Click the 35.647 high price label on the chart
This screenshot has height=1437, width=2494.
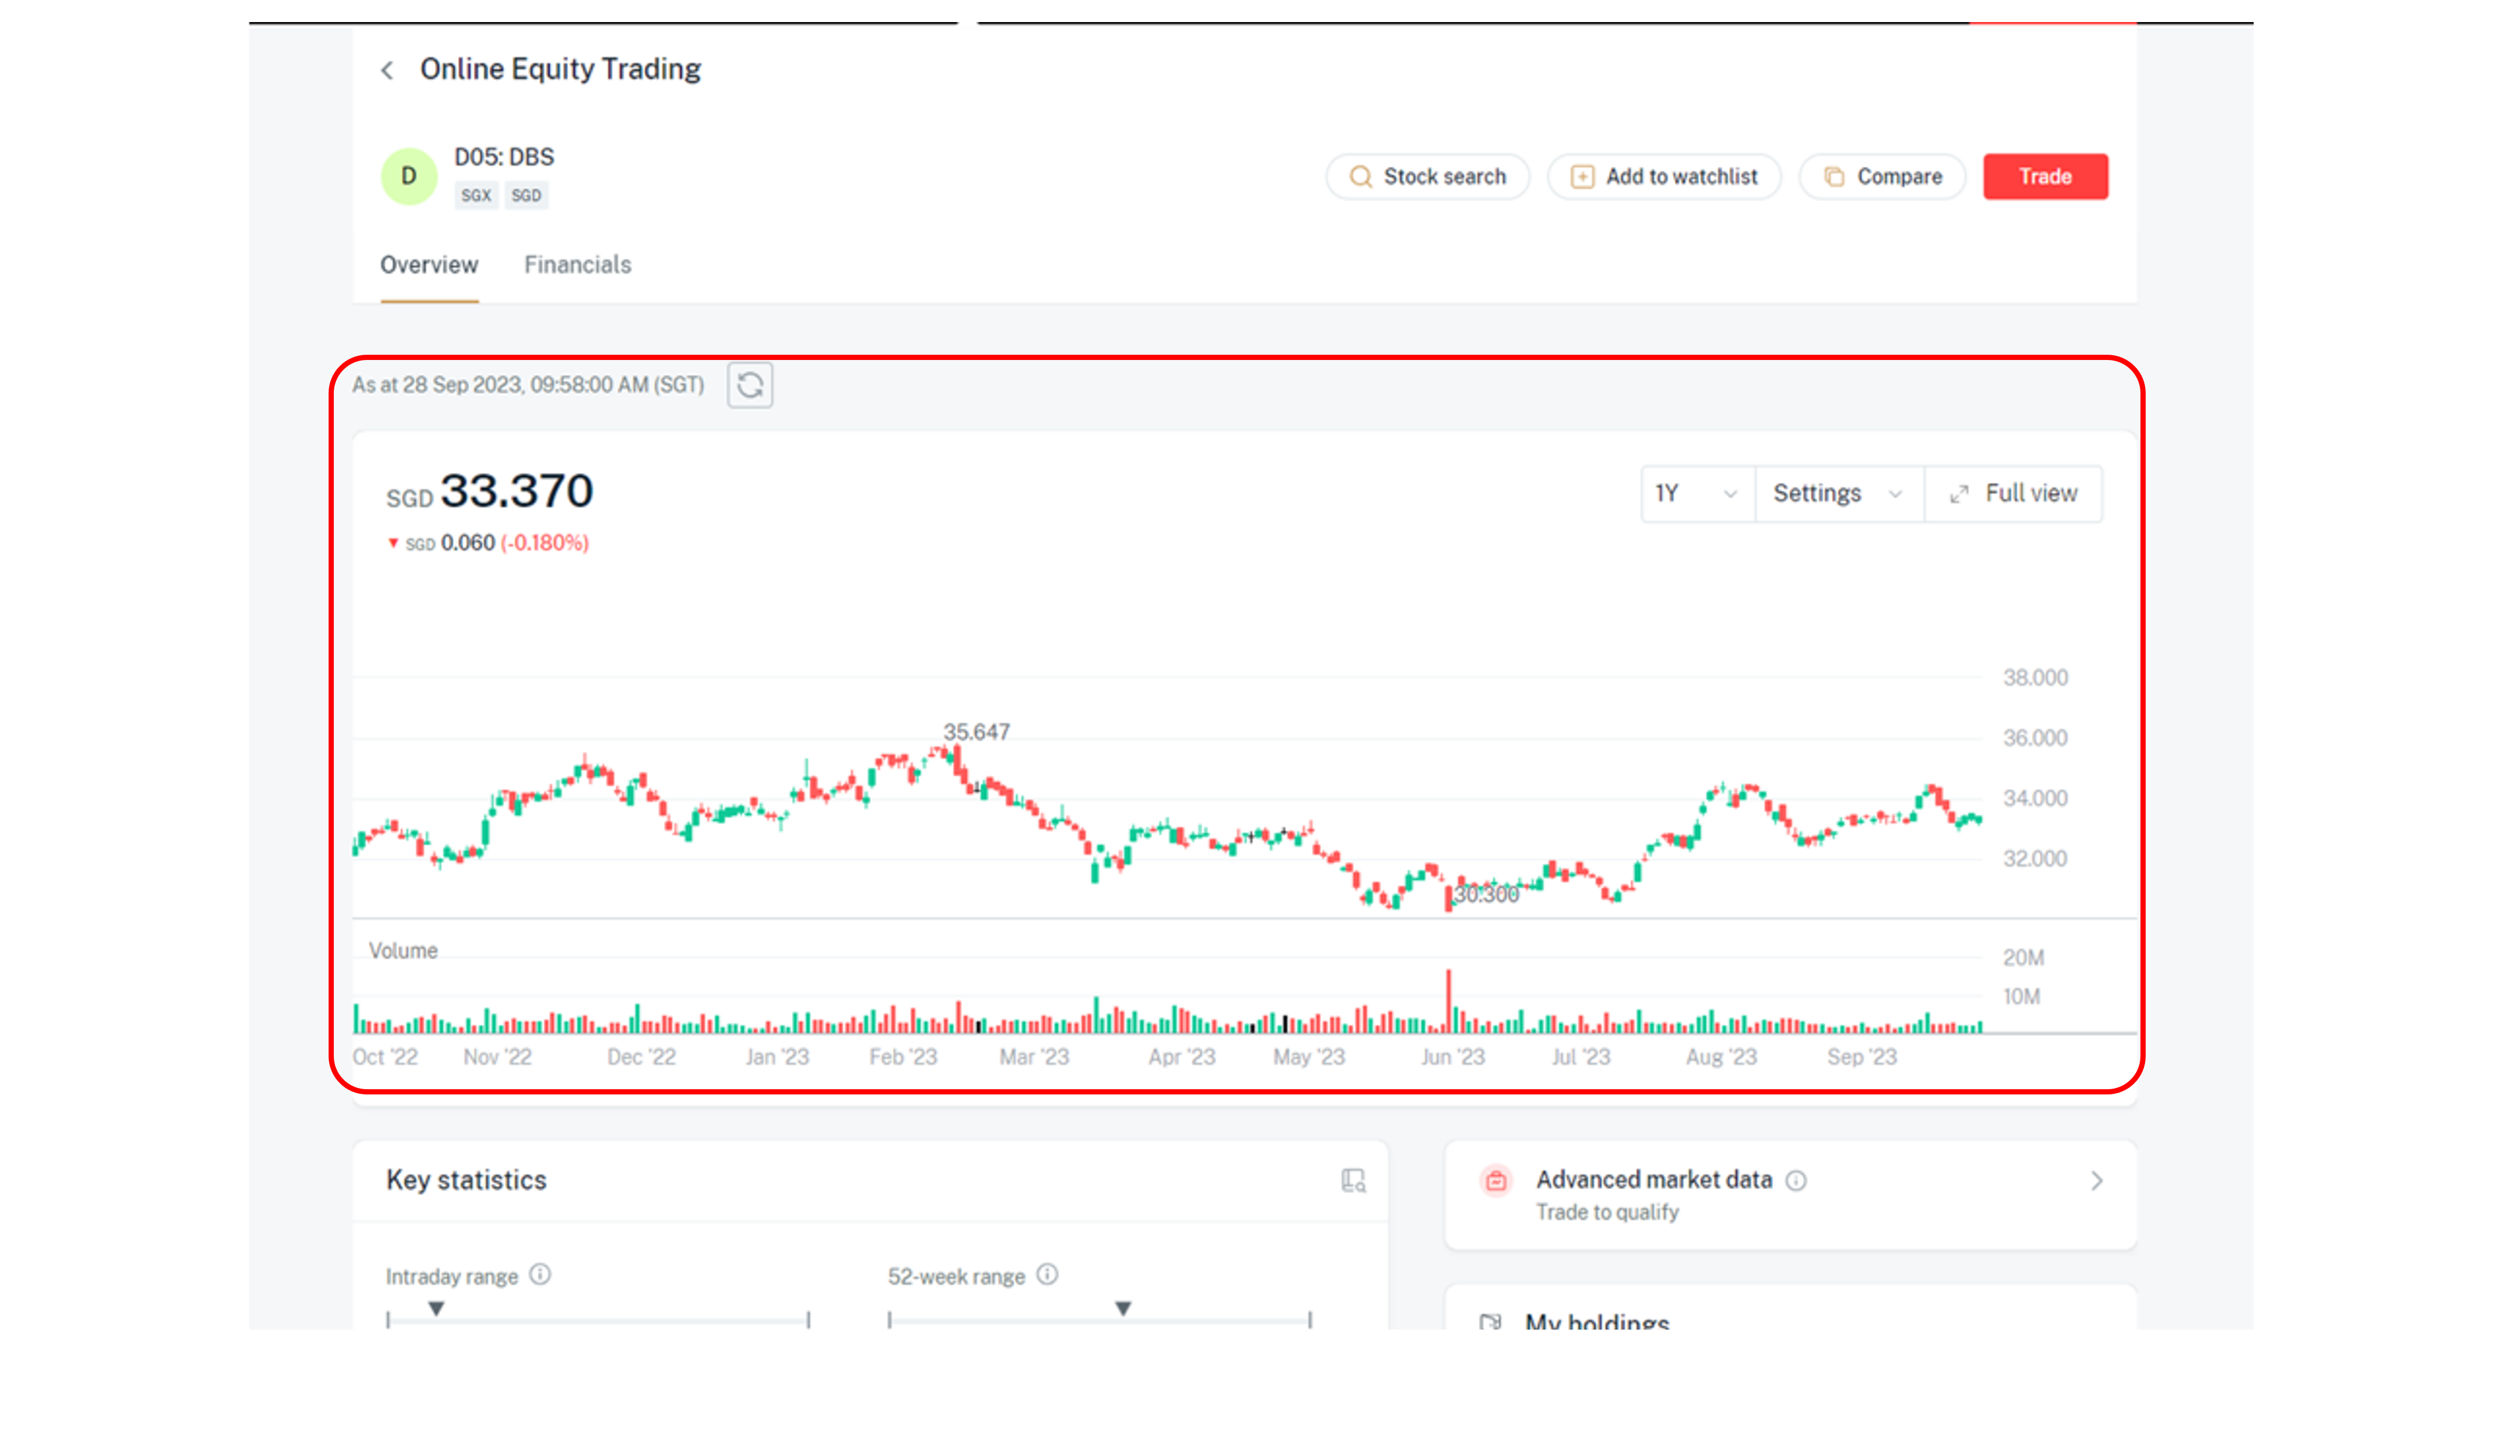pos(976,732)
